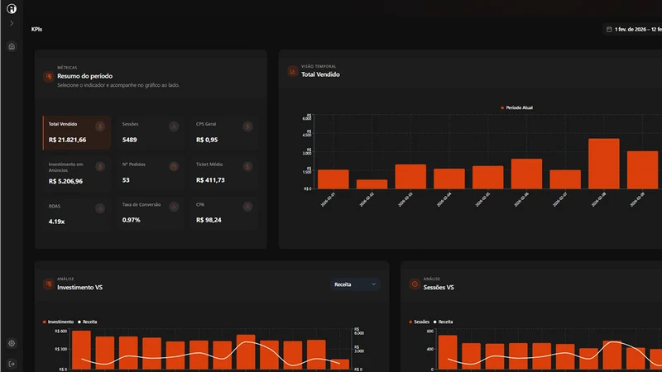Select the Total Vendido metric card
The width and height of the screenshot is (662, 372).
pos(77,133)
